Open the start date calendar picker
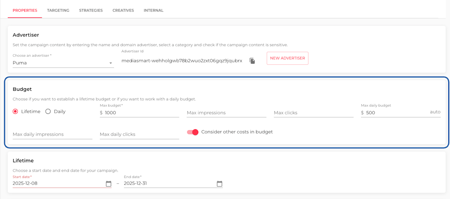This screenshot has height=199, width=450. pos(109,184)
